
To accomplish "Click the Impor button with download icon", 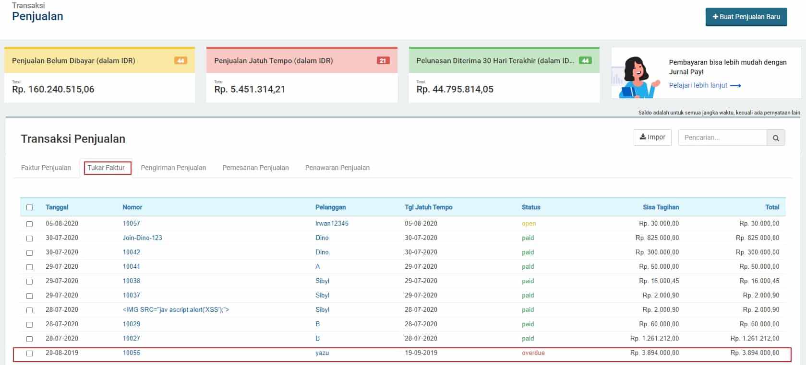I will pos(652,137).
